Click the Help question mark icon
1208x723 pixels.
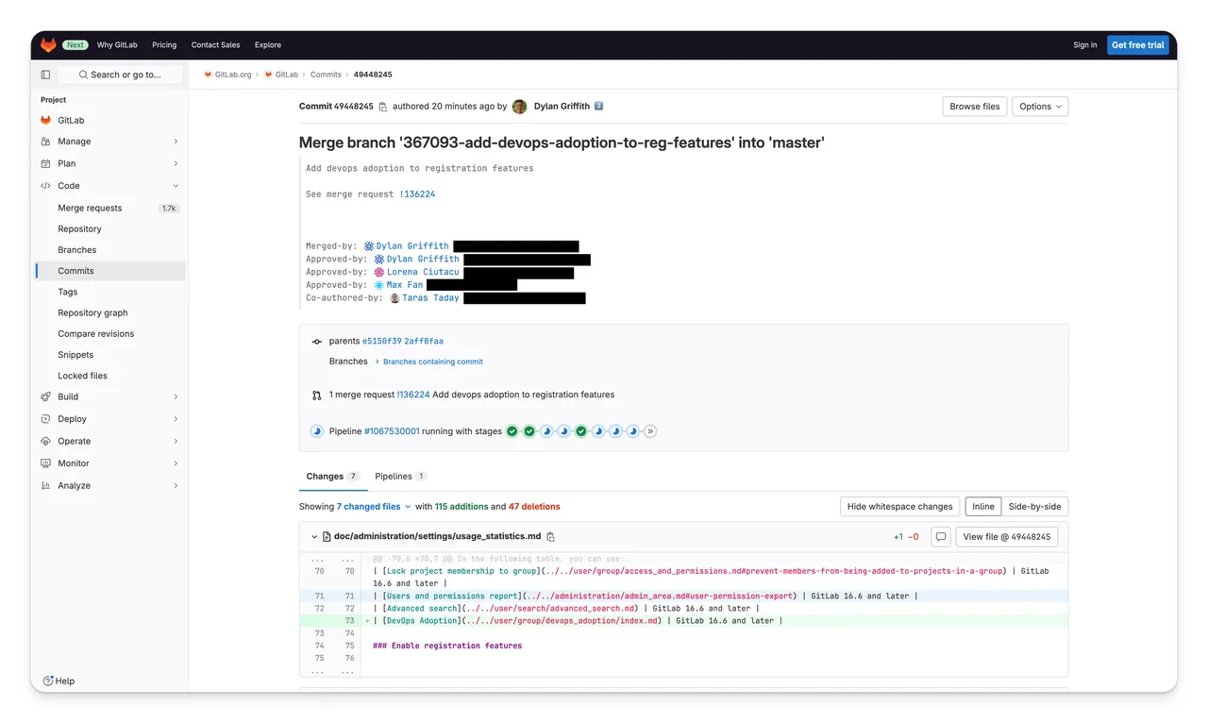pos(48,681)
